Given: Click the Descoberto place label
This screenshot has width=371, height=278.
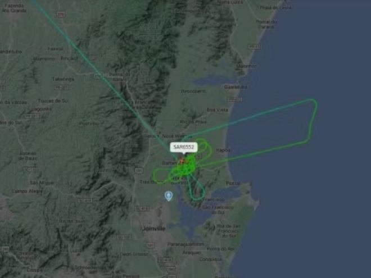Looking at the screenshot, I should [193, 91].
